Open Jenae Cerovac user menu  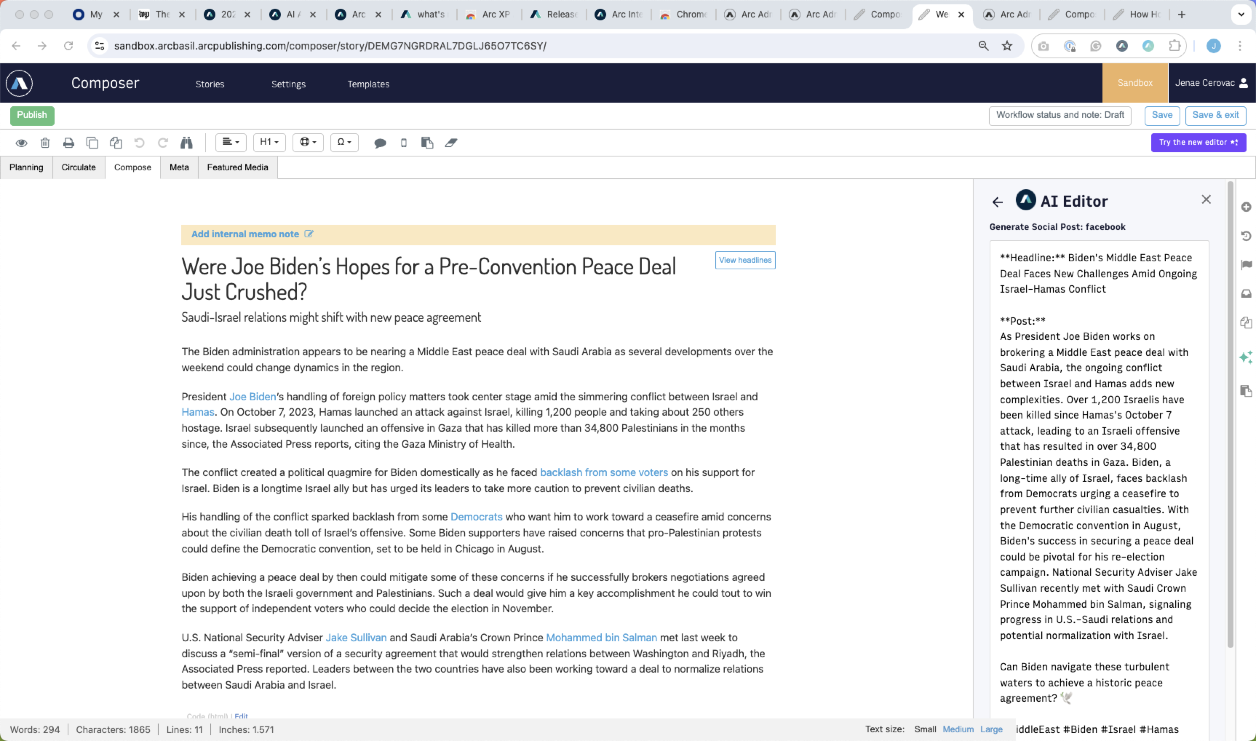[x=1212, y=83]
